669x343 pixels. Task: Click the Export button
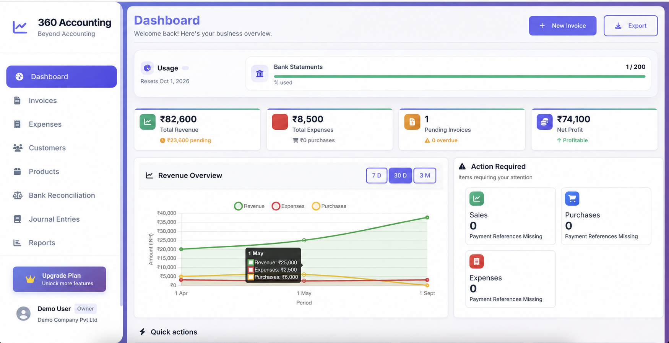[x=630, y=26]
